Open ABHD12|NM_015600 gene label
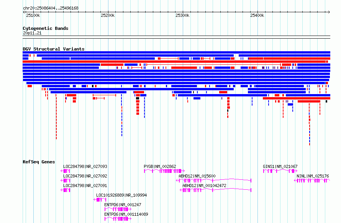 coord(197,176)
